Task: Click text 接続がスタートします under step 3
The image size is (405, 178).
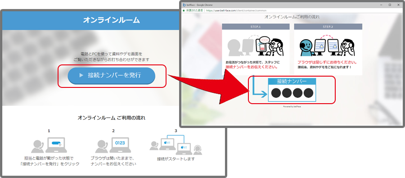Action: 176,159
